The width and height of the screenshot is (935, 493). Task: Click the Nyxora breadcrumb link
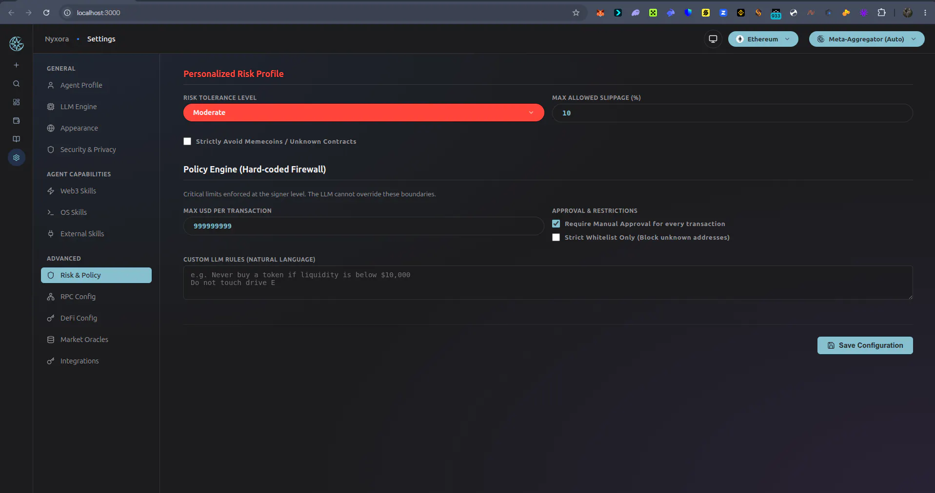(57, 39)
